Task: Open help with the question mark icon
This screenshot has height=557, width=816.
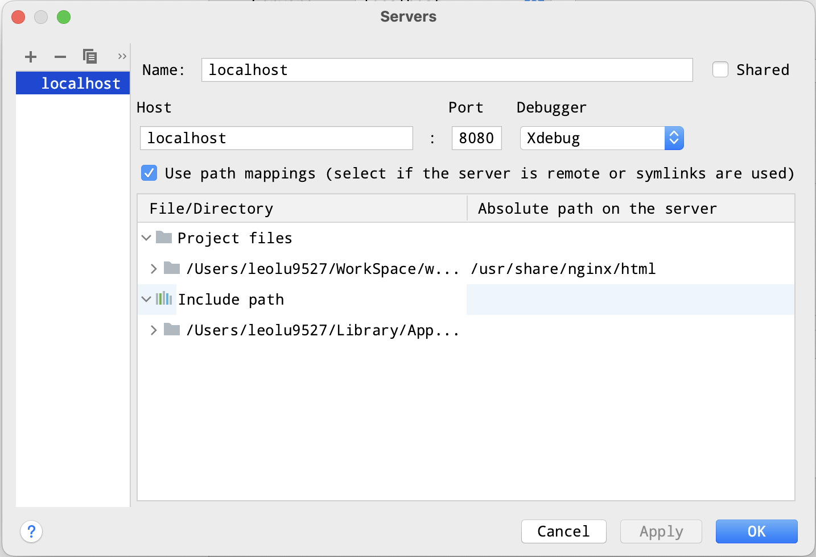Action: [31, 531]
